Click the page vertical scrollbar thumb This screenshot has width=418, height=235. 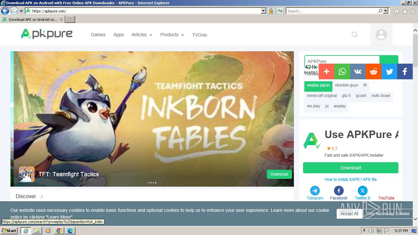click(x=415, y=51)
